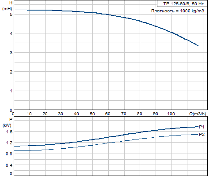Click the thick P1 curve at its left start

click(x=14, y=146)
